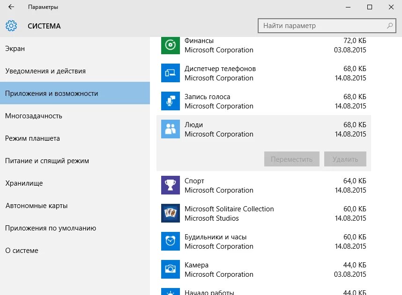Click the Найти параметр search field
402x295 pixels.
[x=323, y=26]
